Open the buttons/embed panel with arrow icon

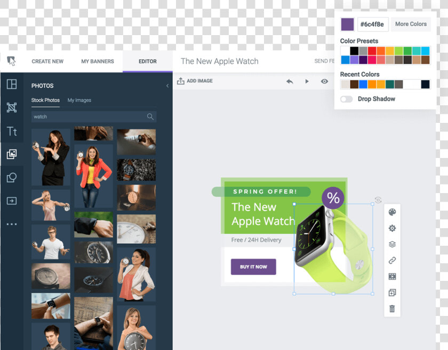(12, 201)
